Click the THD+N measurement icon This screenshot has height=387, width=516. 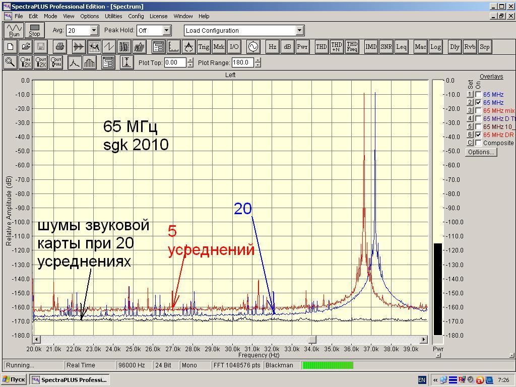pos(336,47)
